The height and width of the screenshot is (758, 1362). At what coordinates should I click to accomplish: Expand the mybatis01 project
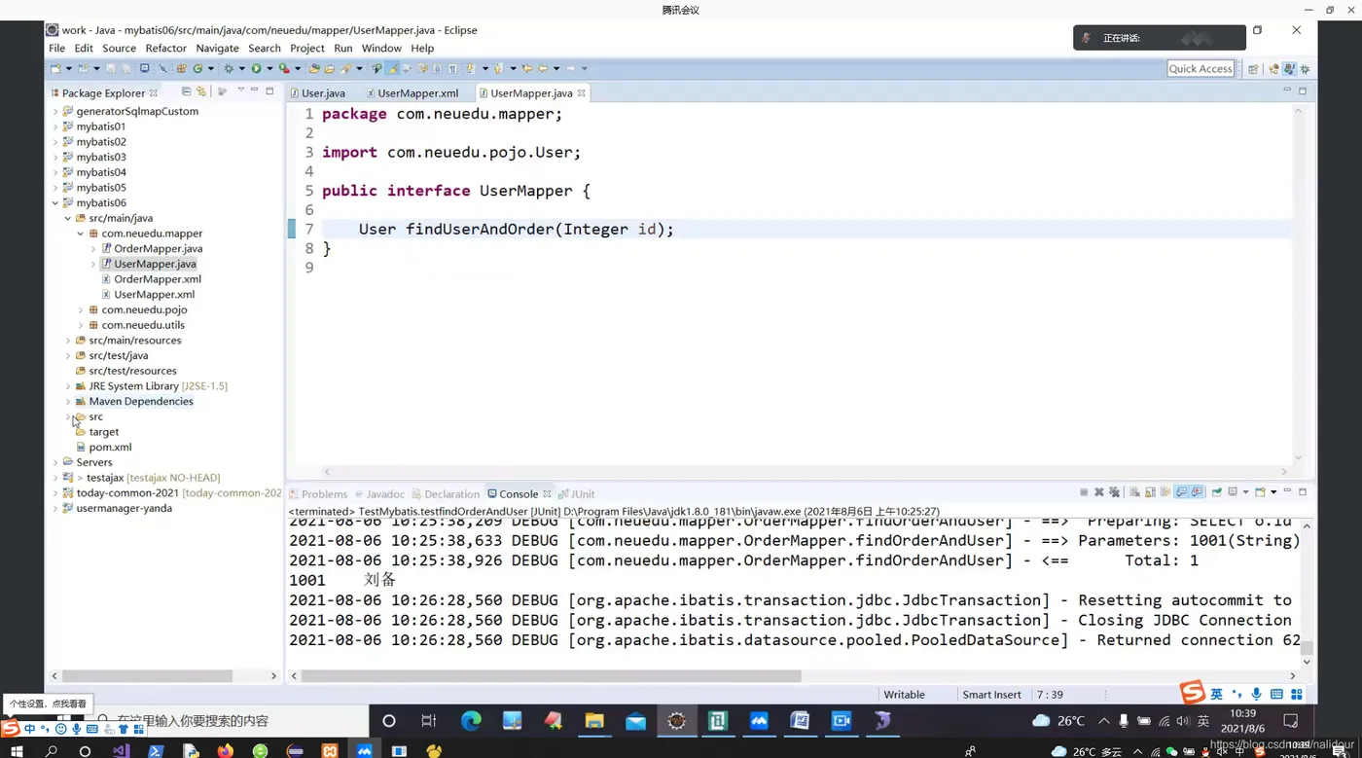[x=55, y=126]
